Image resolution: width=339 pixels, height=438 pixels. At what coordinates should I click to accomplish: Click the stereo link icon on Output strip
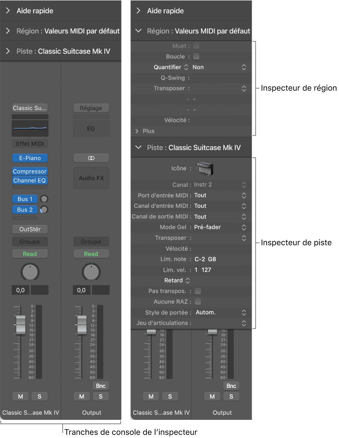(x=91, y=158)
